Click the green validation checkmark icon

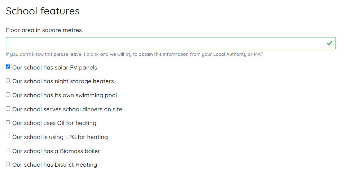coord(329,43)
